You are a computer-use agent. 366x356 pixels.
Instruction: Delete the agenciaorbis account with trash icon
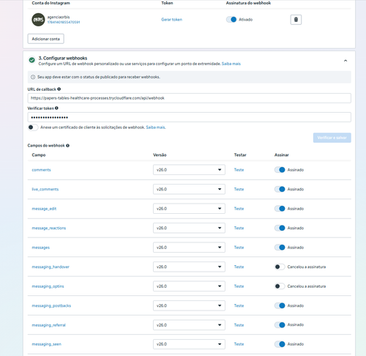(x=296, y=20)
